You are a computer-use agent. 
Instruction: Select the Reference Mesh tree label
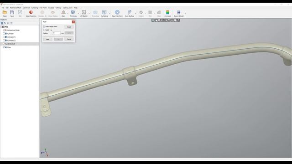point(13,30)
